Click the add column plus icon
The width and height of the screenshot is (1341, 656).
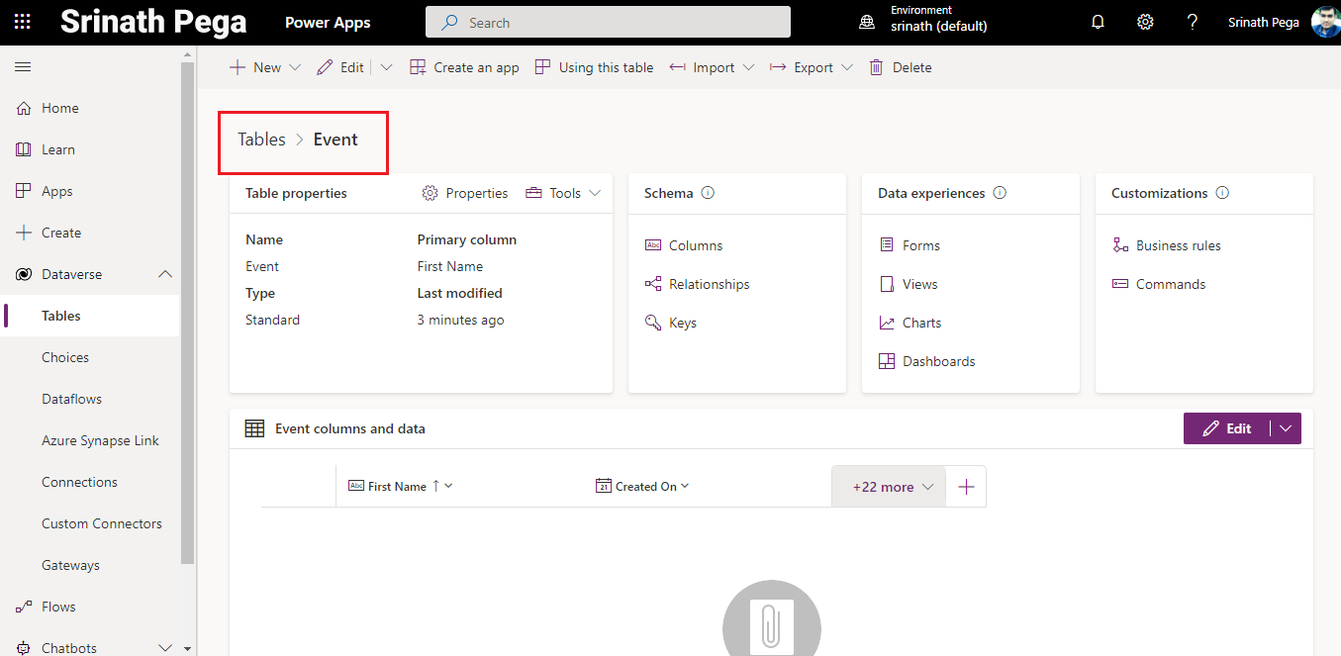(967, 487)
